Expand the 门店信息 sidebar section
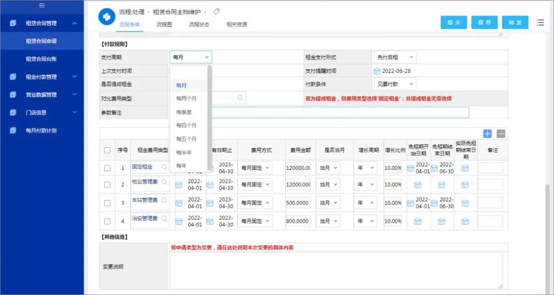Image resolution: width=554 pixels, height=295 pixels. pos(74,112)
